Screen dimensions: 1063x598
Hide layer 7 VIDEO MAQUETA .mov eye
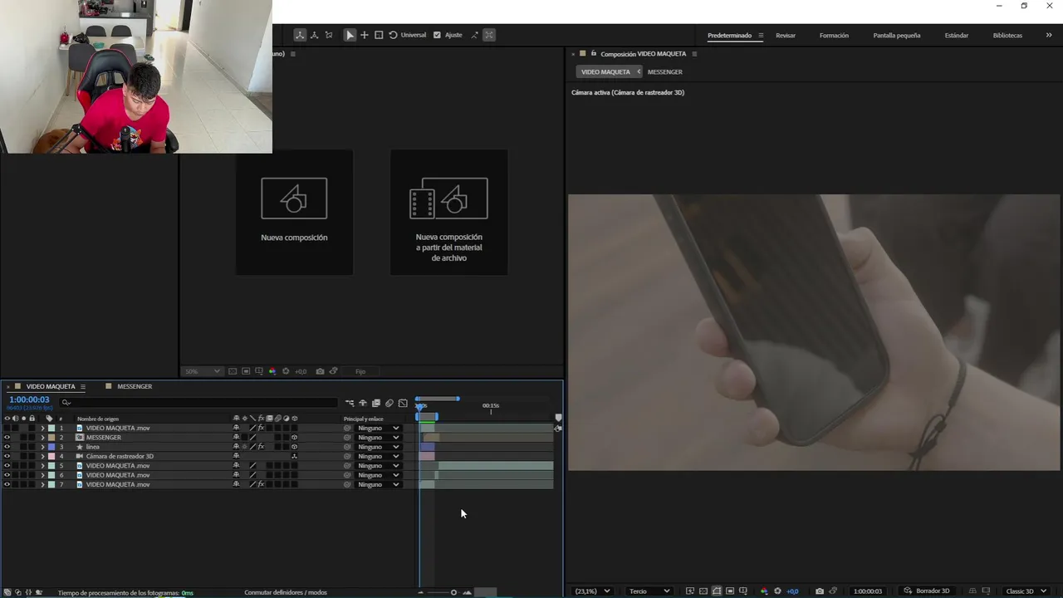[x=7, y=484]
